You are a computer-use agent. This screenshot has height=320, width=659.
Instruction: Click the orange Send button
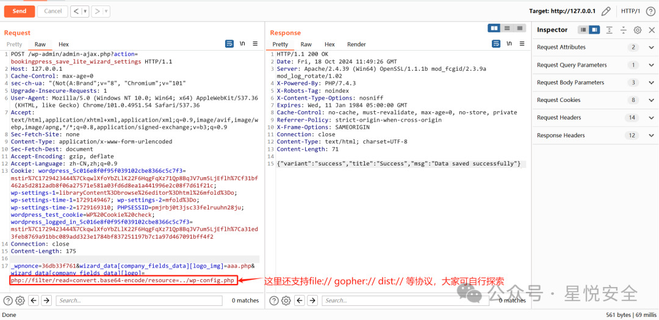pos(20,12)
